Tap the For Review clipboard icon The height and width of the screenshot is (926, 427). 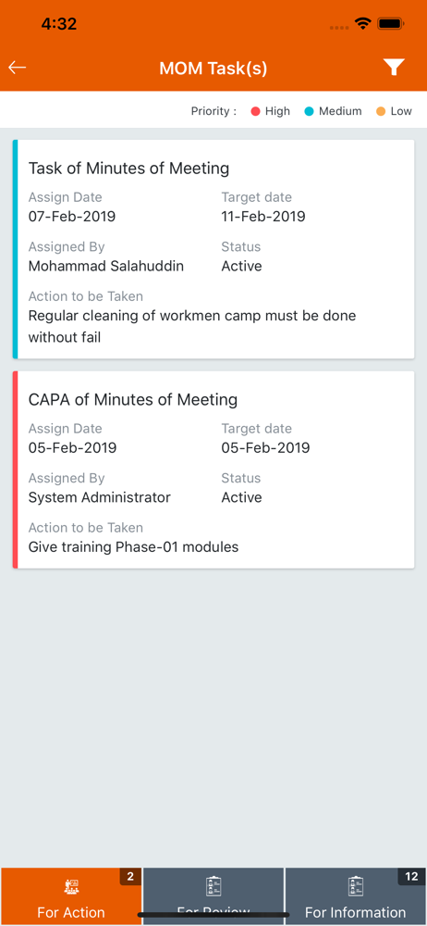pos(213,886)
